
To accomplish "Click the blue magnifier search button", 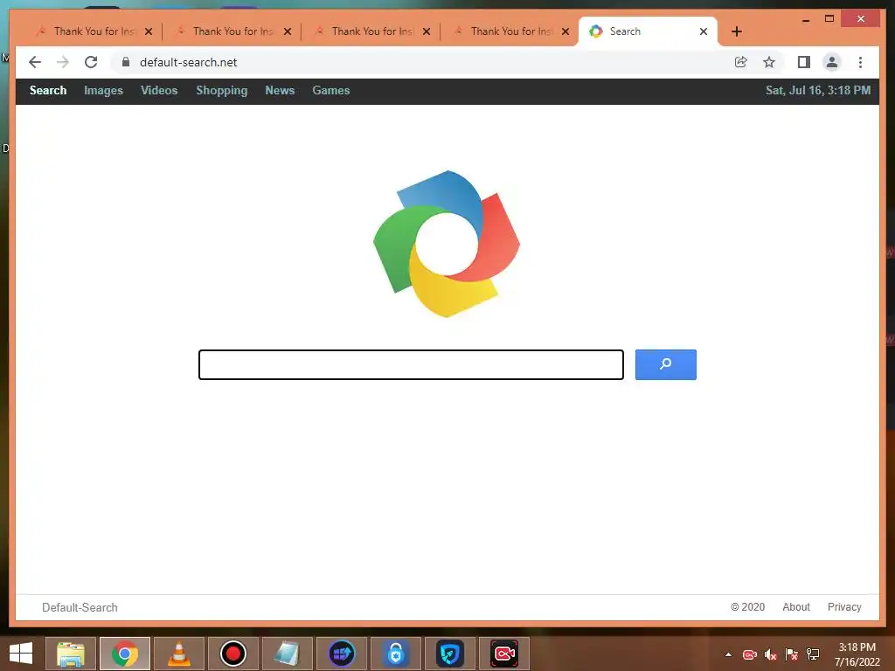I will [x=665, y=364].
